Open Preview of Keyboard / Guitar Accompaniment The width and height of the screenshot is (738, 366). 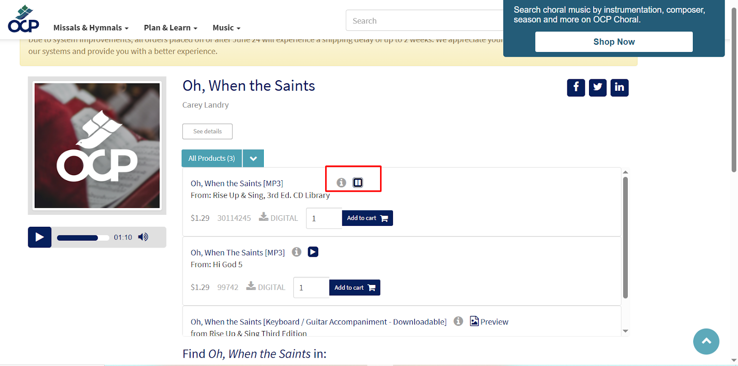pos(489,321)
